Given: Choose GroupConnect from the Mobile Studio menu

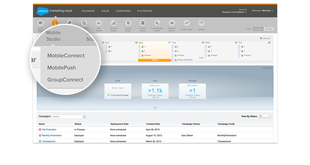Looking at the screenshot, I should tap(65, 80).
